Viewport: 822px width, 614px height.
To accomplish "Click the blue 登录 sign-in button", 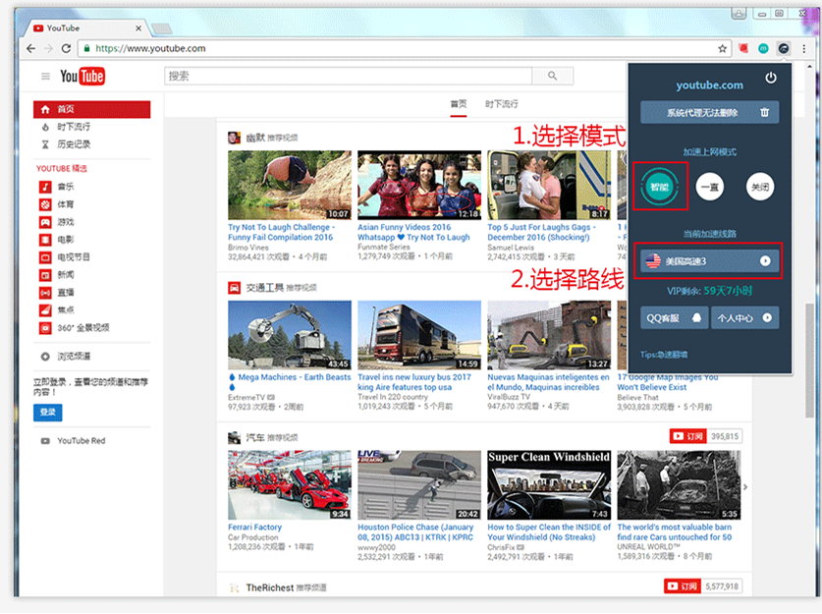I will (48, 412).
